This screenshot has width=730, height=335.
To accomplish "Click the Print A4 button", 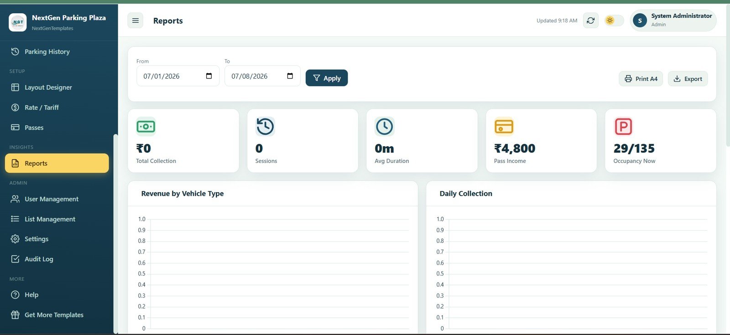I will click(x=641, y=79).
